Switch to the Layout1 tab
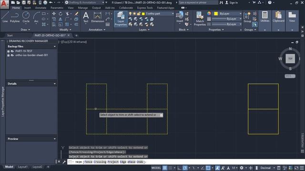The image size is (305, 171). (x=22, y=167)
